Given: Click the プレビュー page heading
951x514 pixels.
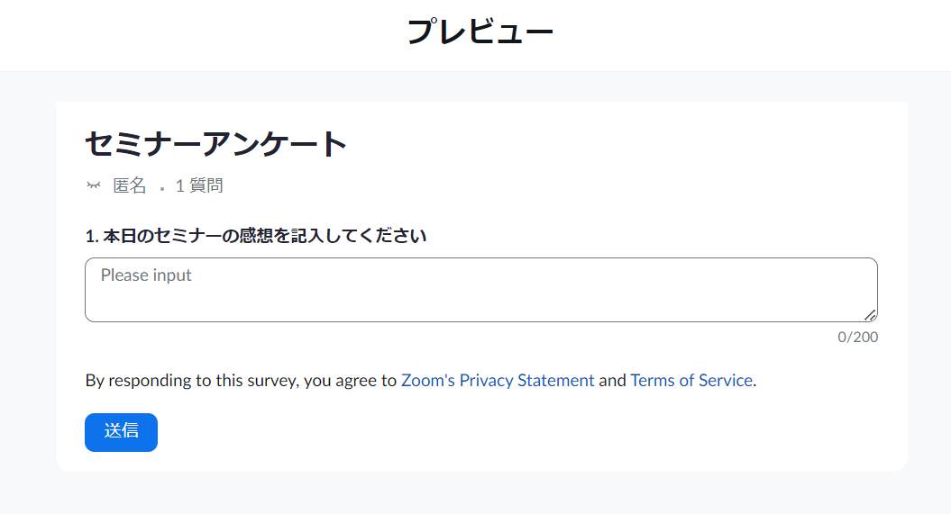Looking at the screenshot, I should click(480, 32).
